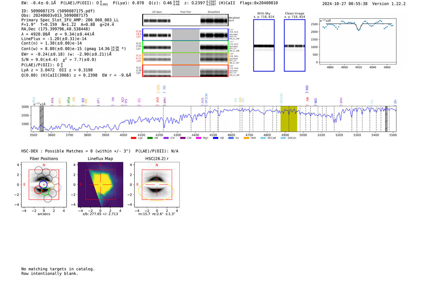Click the Hβ blue legend swatch

coord(216,138)
